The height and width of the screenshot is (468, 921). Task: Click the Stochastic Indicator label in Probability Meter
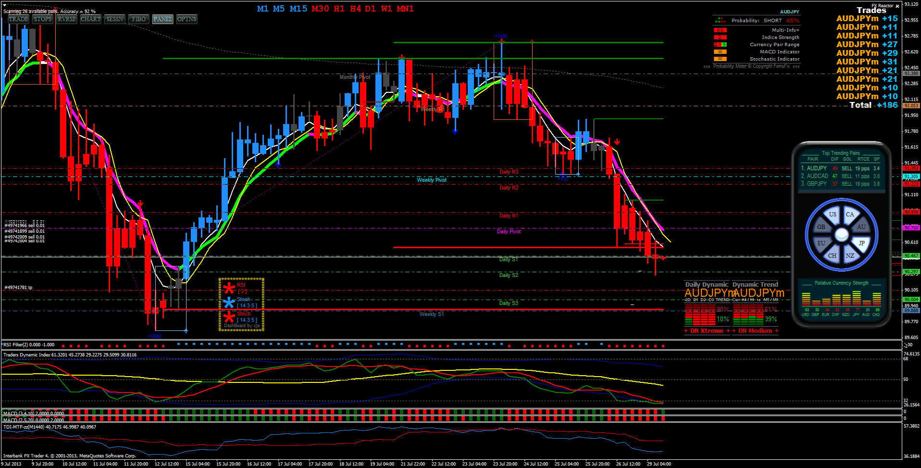coord(775,59)
